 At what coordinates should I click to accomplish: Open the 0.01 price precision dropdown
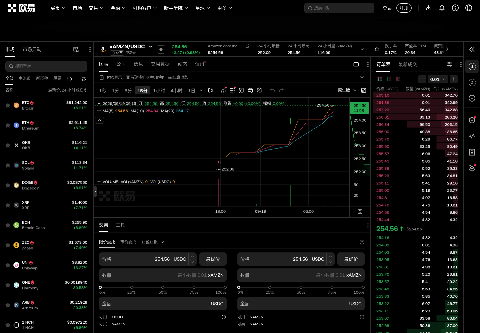437,79
